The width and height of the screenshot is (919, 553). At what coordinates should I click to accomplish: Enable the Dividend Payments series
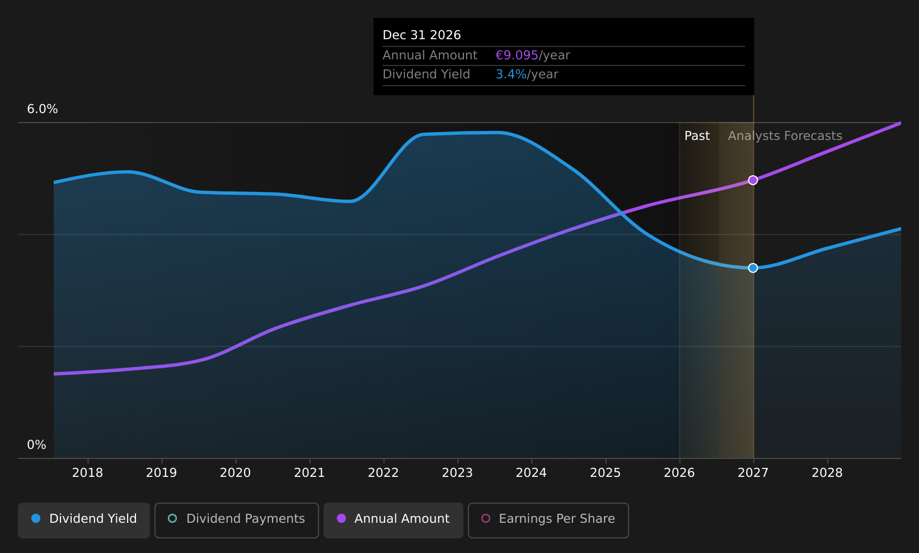coord(236,520)
